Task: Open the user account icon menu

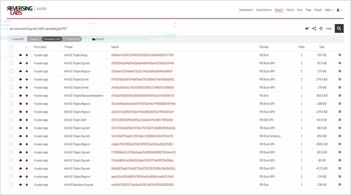Action: pyautogui.click(x=339, y=10)
